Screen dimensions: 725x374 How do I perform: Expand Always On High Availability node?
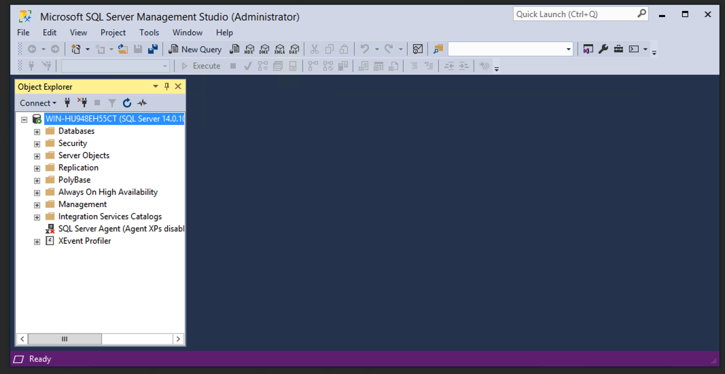[x=37, y=193]
